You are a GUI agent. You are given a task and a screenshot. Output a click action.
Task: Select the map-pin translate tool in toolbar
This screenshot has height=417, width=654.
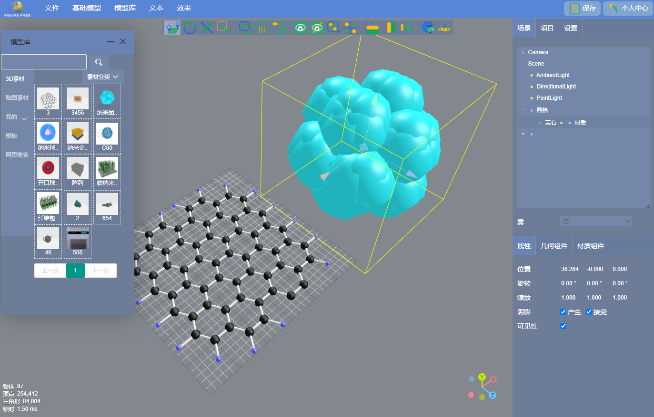pyautogui.click(x=172, y=28)
